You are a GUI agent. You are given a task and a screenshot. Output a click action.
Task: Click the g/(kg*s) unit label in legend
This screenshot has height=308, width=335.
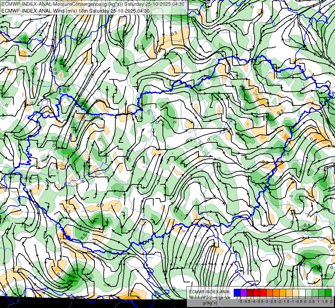pyautogui.click(x=210, y=303)
